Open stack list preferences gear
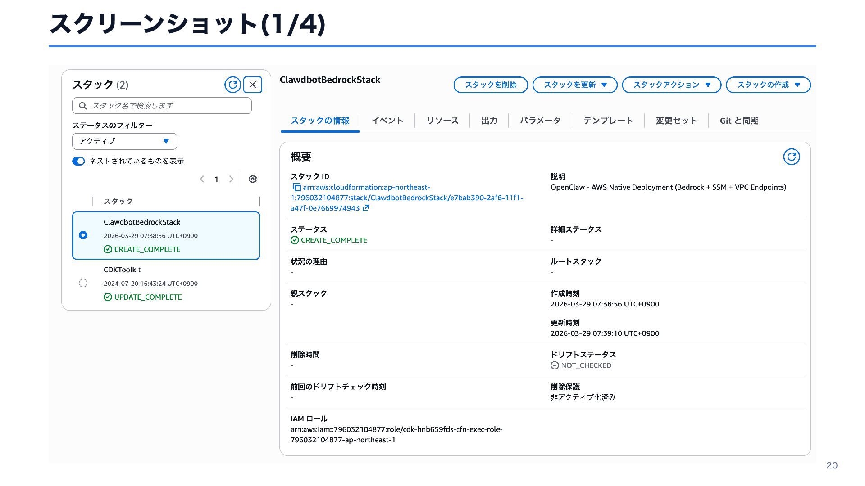The height and width of the screenshot is (486, 865). coord(253,179)
